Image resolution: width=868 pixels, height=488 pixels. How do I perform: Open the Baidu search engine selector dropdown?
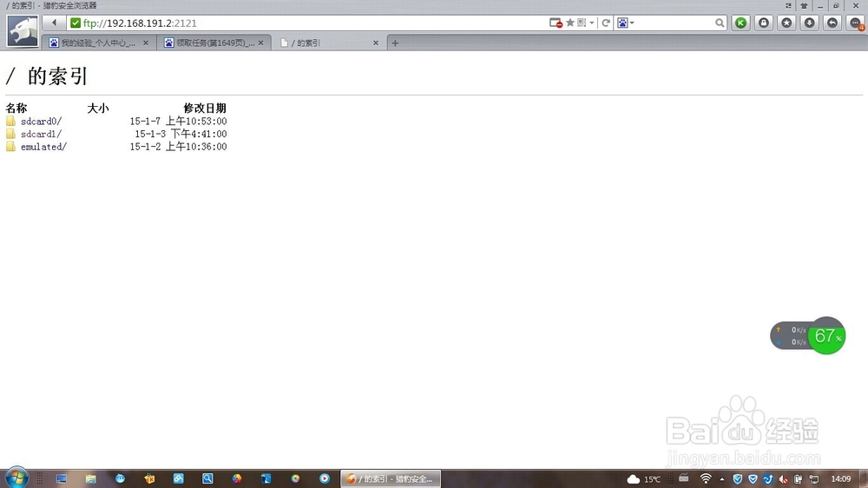pos(626,23)
